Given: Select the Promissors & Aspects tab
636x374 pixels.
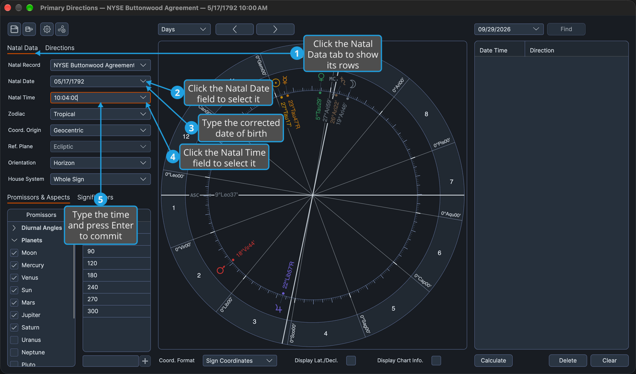Looking at the screenshot, I should coord(38,197).
